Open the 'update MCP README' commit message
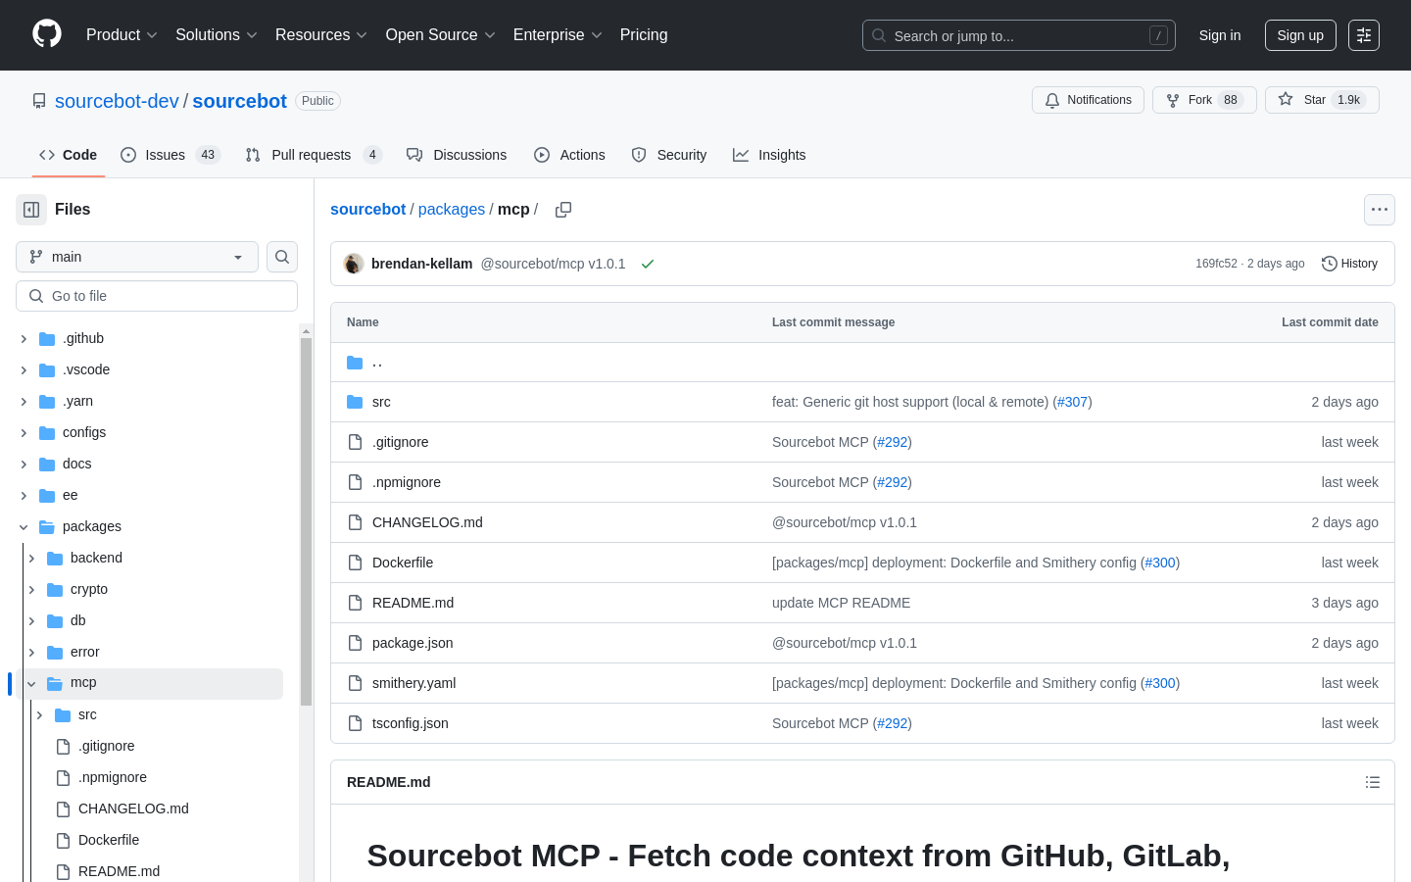1411x882 pixels. [841, 603]
